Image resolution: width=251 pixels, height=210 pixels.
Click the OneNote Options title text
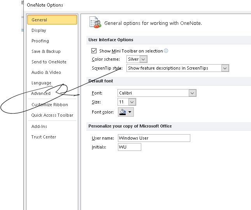(x=45, y=5)
